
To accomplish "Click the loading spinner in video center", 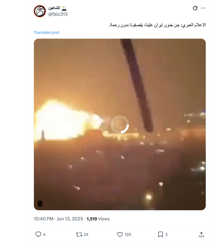I will coord(120,124).
